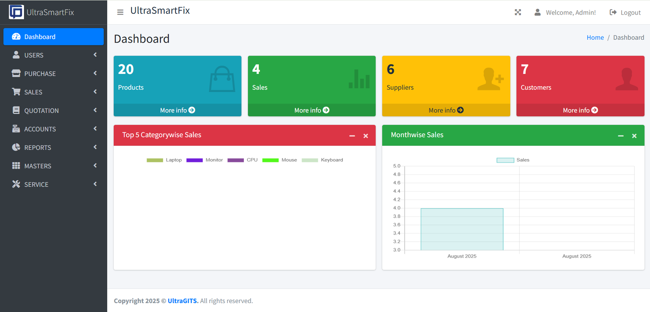
Task: Open the USERS sidebar menu
Action: (x=54, y=55)
